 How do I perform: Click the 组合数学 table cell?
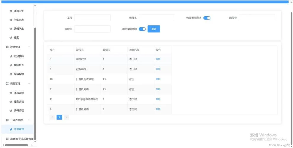tap(87, 59)
